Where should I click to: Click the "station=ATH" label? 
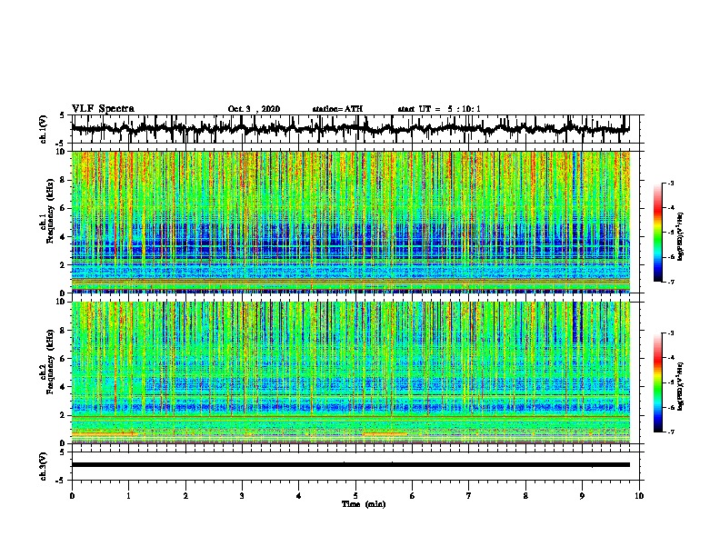click(337, 109)
